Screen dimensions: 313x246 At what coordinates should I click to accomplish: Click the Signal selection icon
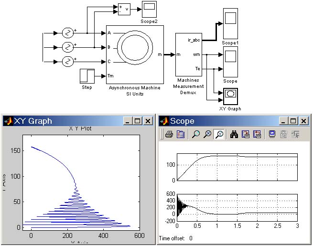tap(295, 134)
